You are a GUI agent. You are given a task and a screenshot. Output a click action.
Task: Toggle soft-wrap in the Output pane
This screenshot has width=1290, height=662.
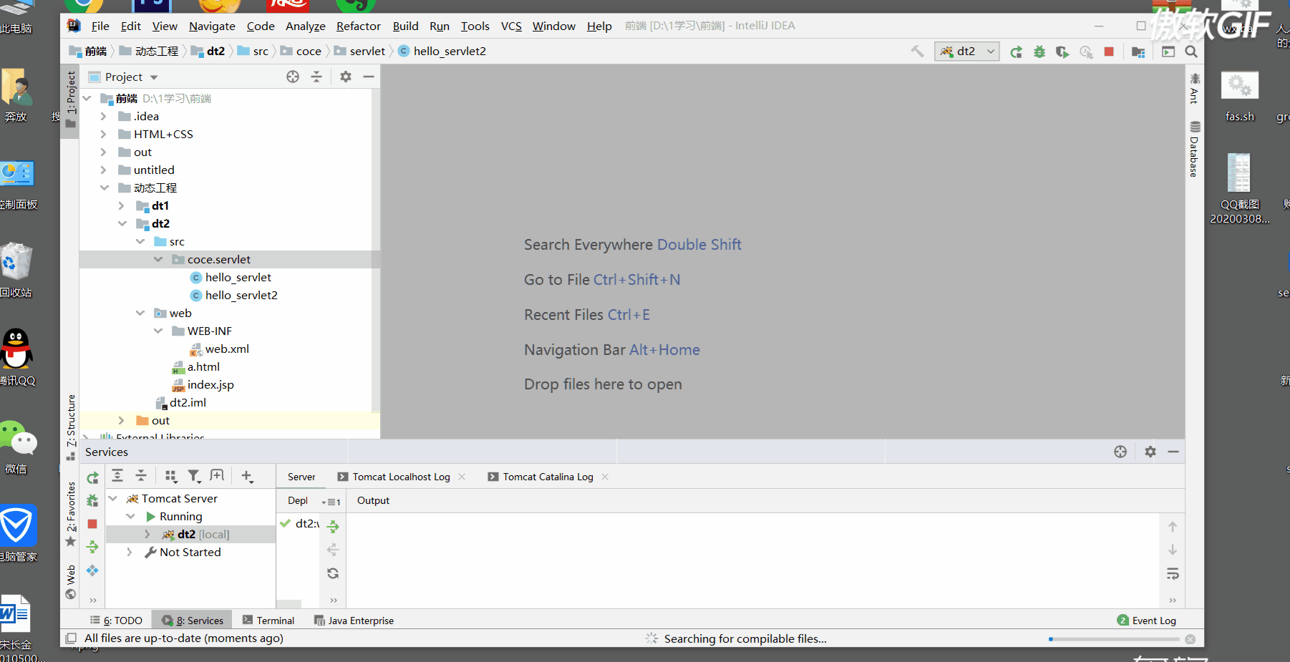[1173, 574]
